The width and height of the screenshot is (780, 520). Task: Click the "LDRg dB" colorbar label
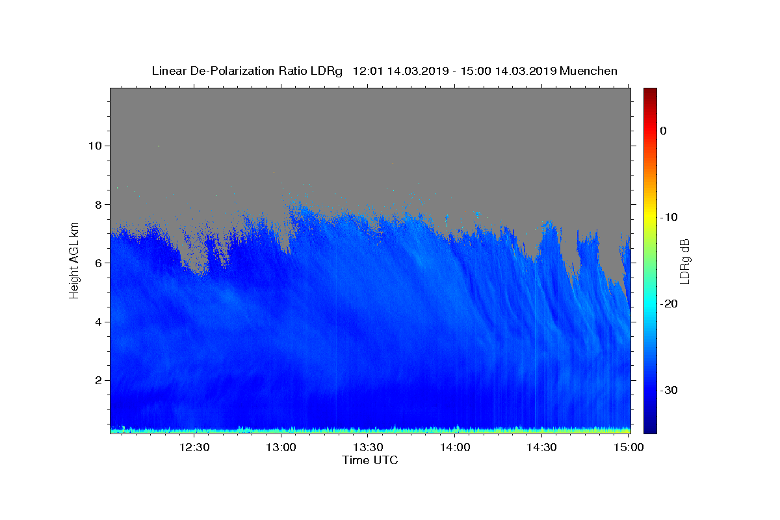coord(684,261)
